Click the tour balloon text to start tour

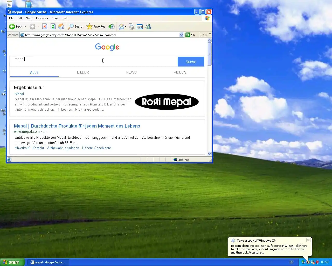coord(269,249)
